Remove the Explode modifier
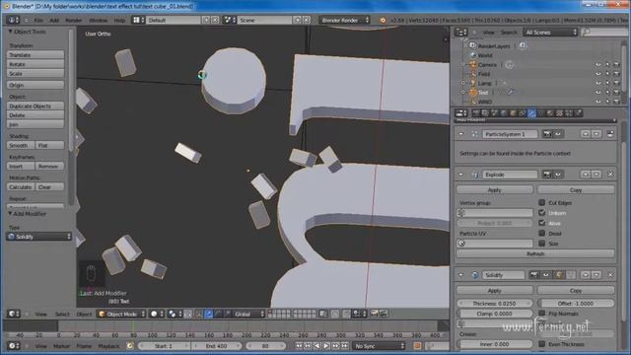This screenshot has width=631, height=355. point(610,175)
